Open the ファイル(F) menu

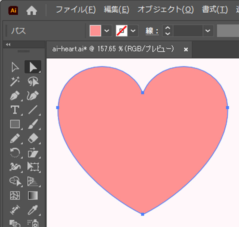coord(76,10)
